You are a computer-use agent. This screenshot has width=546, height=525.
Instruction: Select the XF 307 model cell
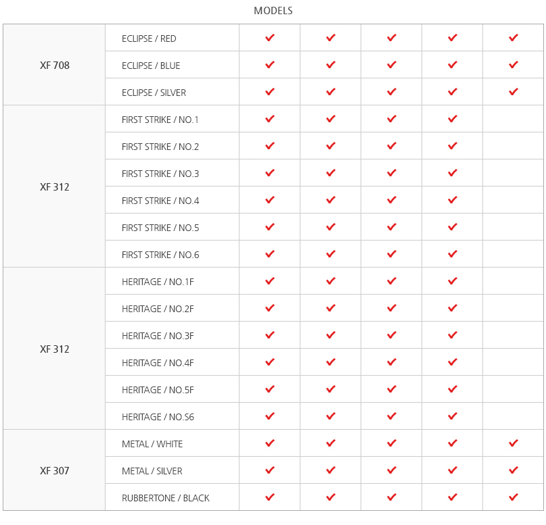point(54,471)
